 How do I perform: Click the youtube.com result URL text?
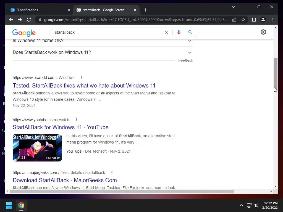[x=41, y=120]
